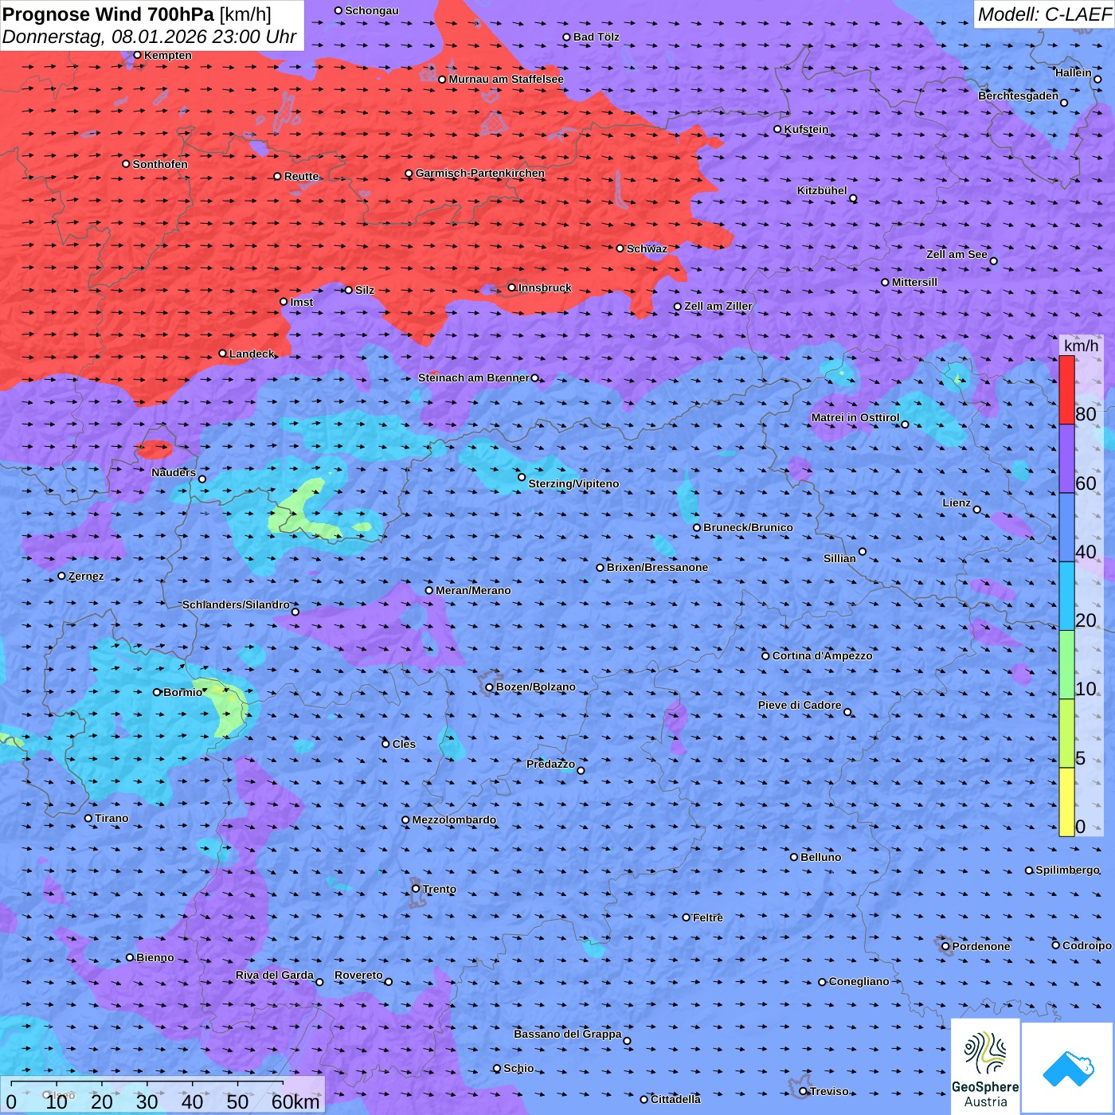Click the 'Prognose Wind 700hPa' title
This screenshot has width=1115, height=1115.
click(108, 14)
